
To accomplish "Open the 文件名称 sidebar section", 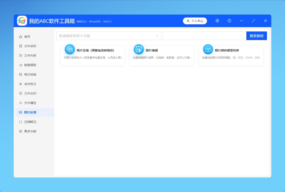I will point(30,46).
